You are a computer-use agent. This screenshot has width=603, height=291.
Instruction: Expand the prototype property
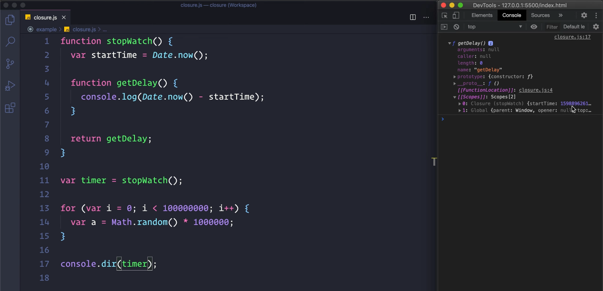[x=455, y=76]
